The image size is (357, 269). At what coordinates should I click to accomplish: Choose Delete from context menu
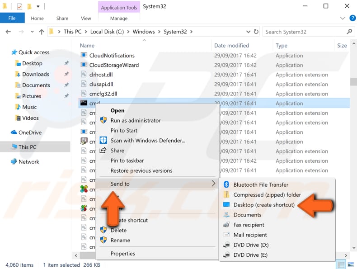pyautogui.click(x=118, y=230)
